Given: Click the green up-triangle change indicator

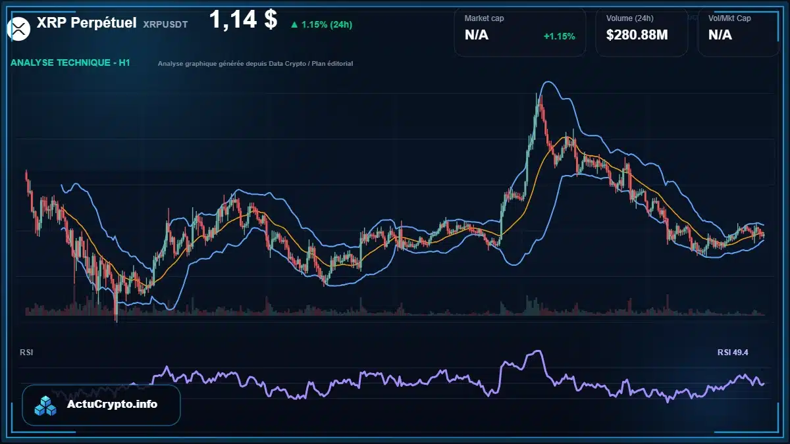Looking at the screenshot, I should 294,24.
